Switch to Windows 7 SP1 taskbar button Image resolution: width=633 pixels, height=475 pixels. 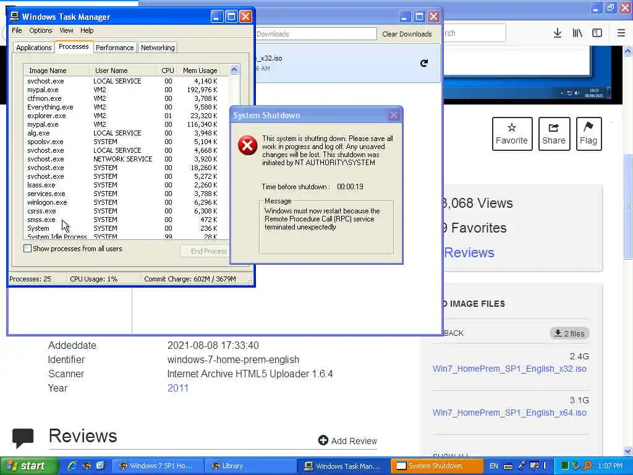coord(157,466)
